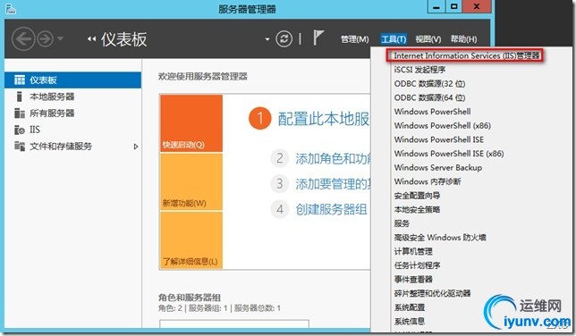Click the orange step 1 circle
Screen dimensions: 576x336
pyautogui.click(x=259, y=119)
